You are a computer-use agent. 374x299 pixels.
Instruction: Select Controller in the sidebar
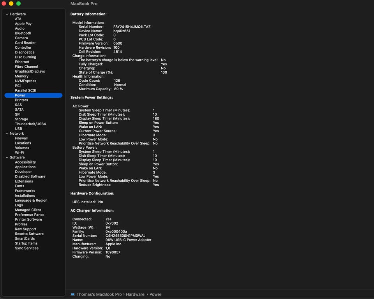pyautogui.click(x=23, y=47)
